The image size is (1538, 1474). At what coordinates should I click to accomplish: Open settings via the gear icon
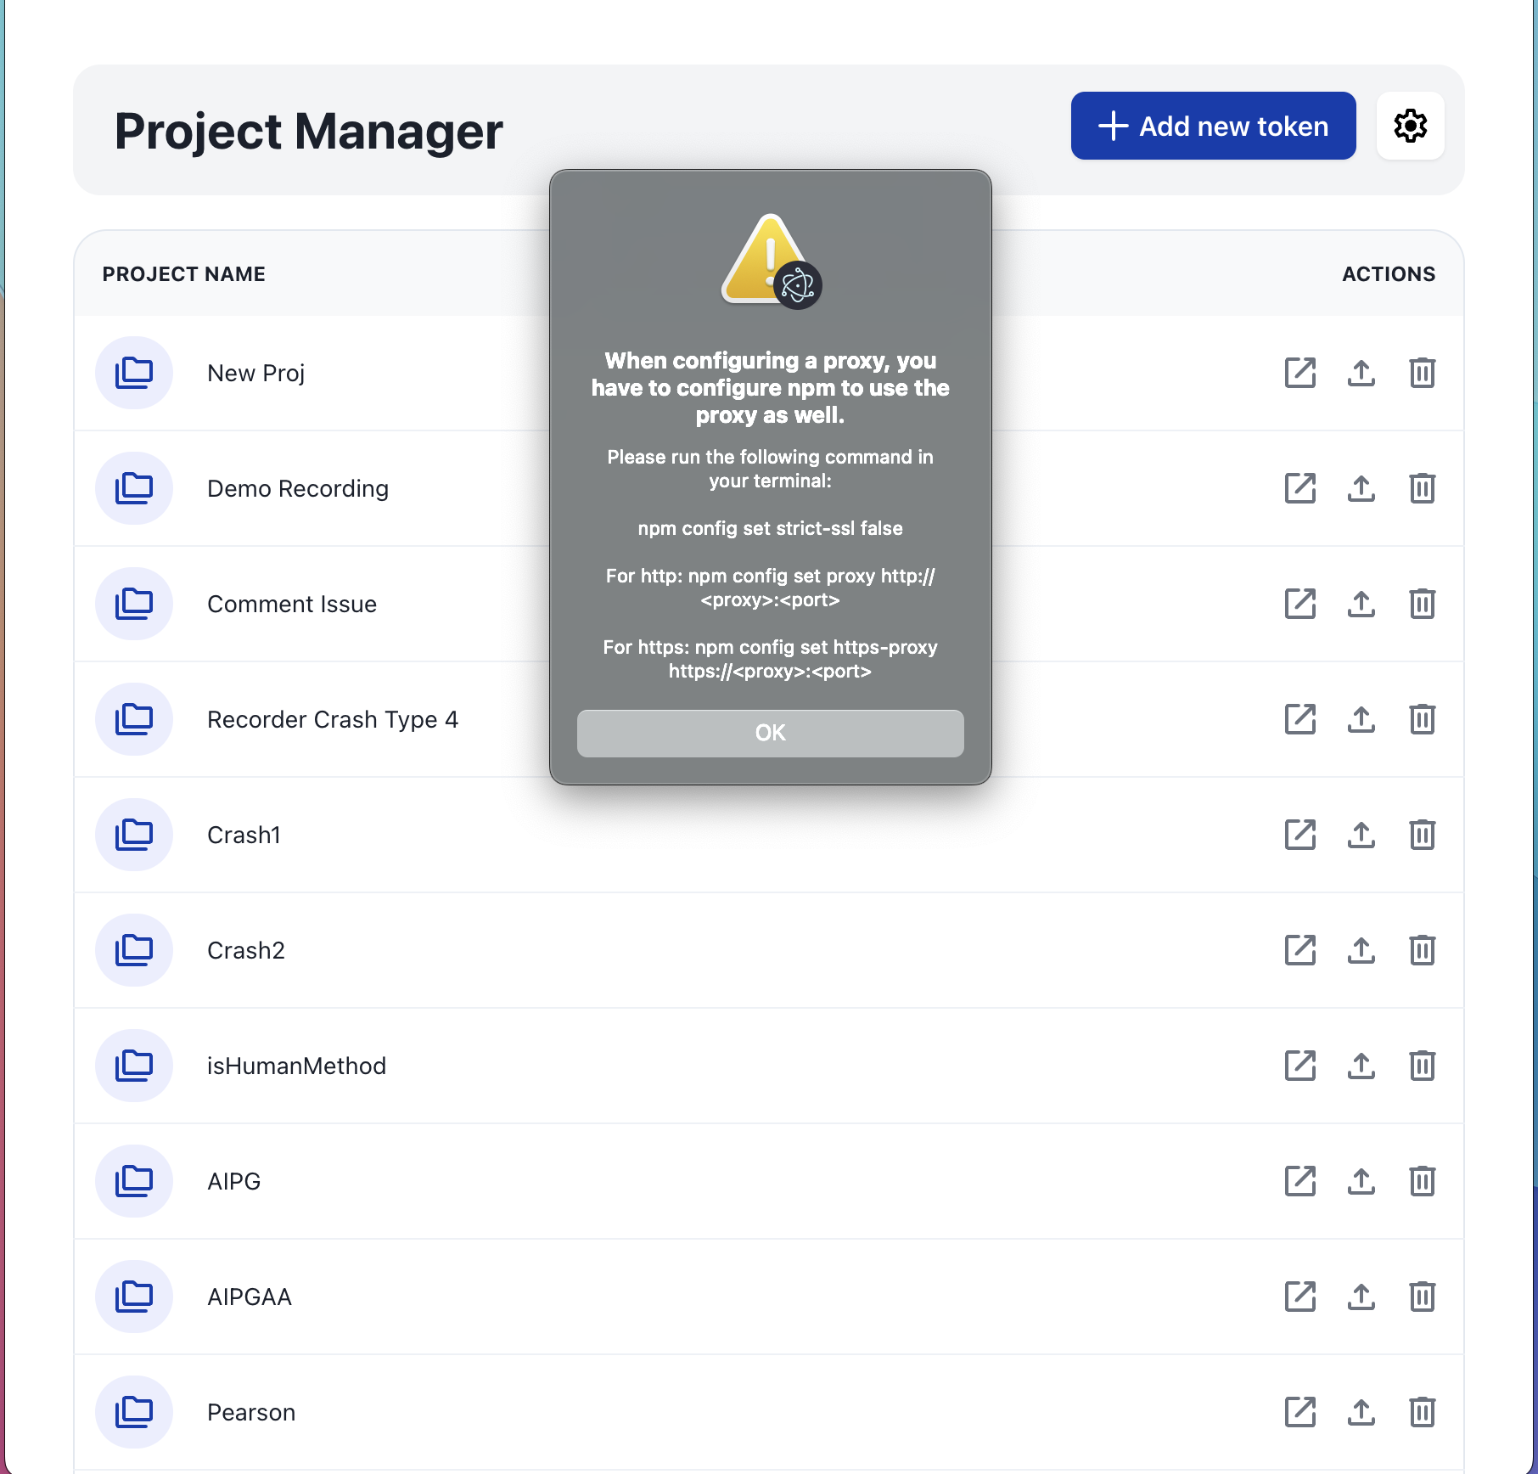click(1410, 127)
